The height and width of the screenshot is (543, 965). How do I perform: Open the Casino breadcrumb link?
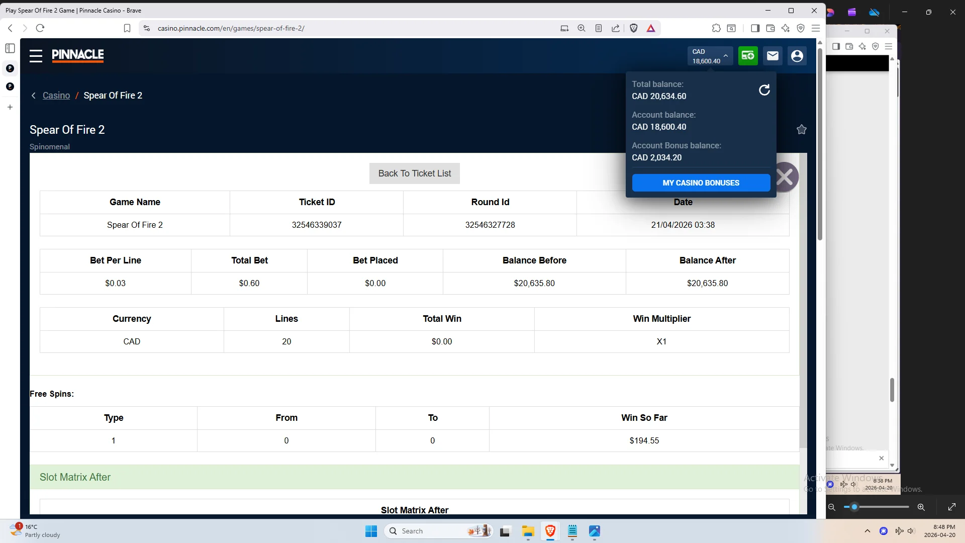pos(56,96)
